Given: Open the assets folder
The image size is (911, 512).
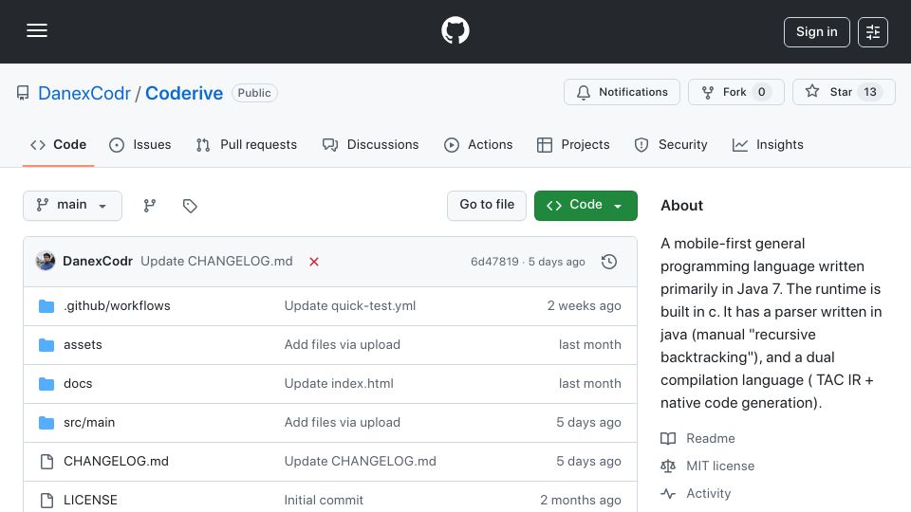Looking at the screenshot, I should [x=83, y=345].
